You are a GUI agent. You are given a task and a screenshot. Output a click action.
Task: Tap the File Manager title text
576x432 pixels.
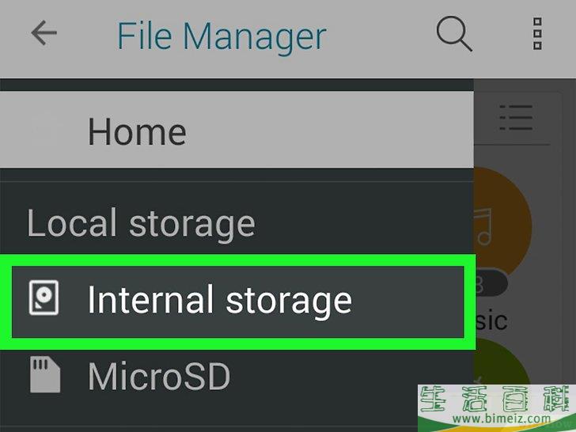[x=222, y=36]
